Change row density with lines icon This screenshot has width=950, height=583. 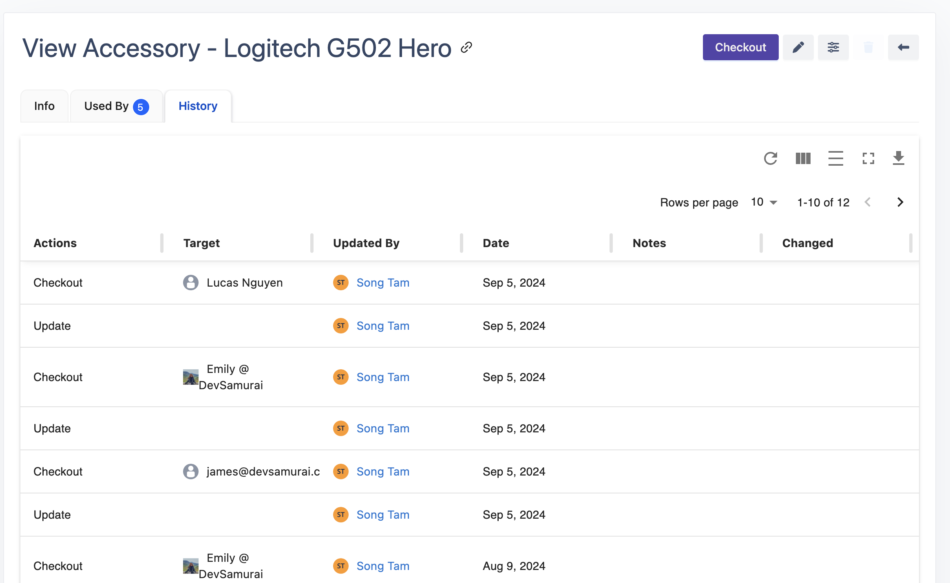835,158
